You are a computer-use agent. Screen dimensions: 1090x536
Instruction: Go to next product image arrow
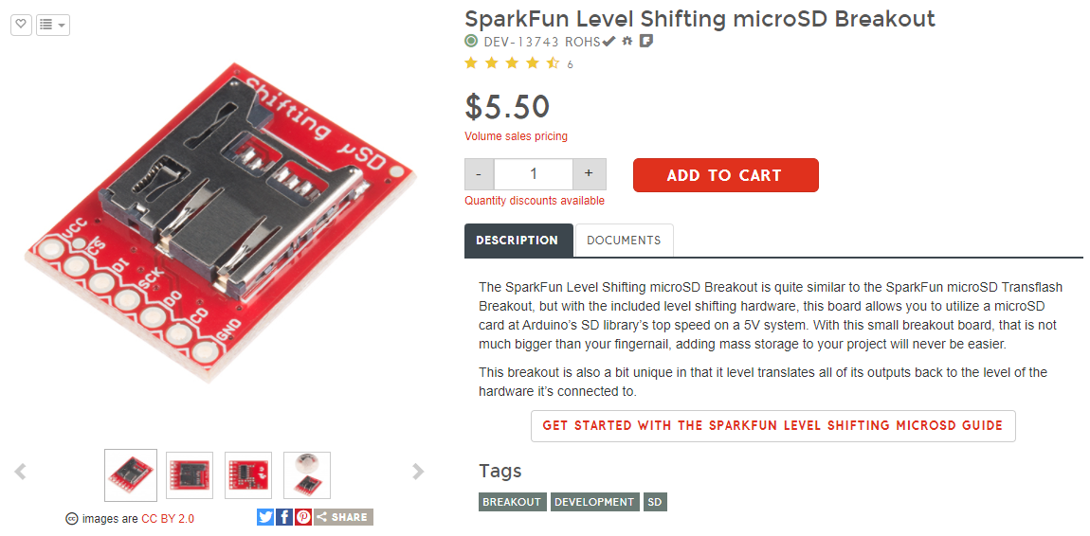point(418,472)
